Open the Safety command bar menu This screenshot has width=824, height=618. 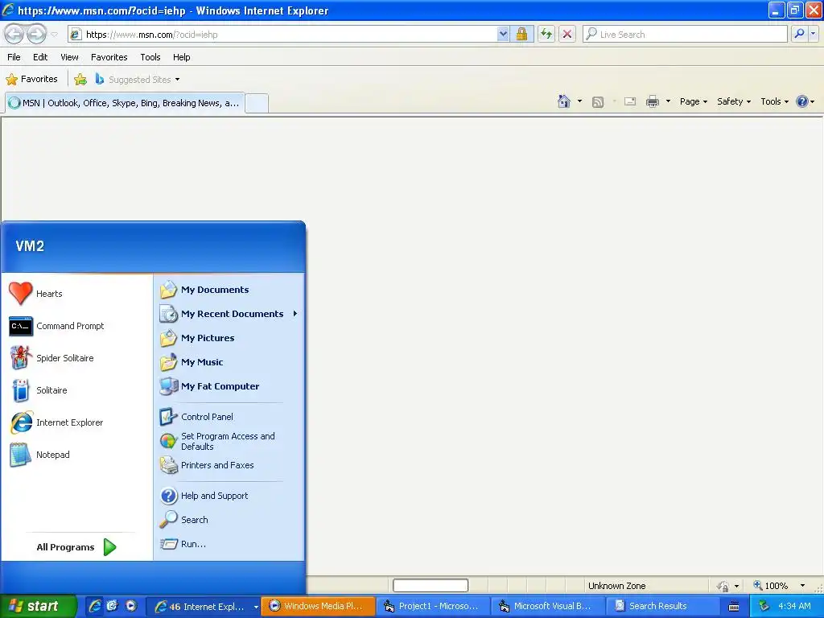coord(734,101)
